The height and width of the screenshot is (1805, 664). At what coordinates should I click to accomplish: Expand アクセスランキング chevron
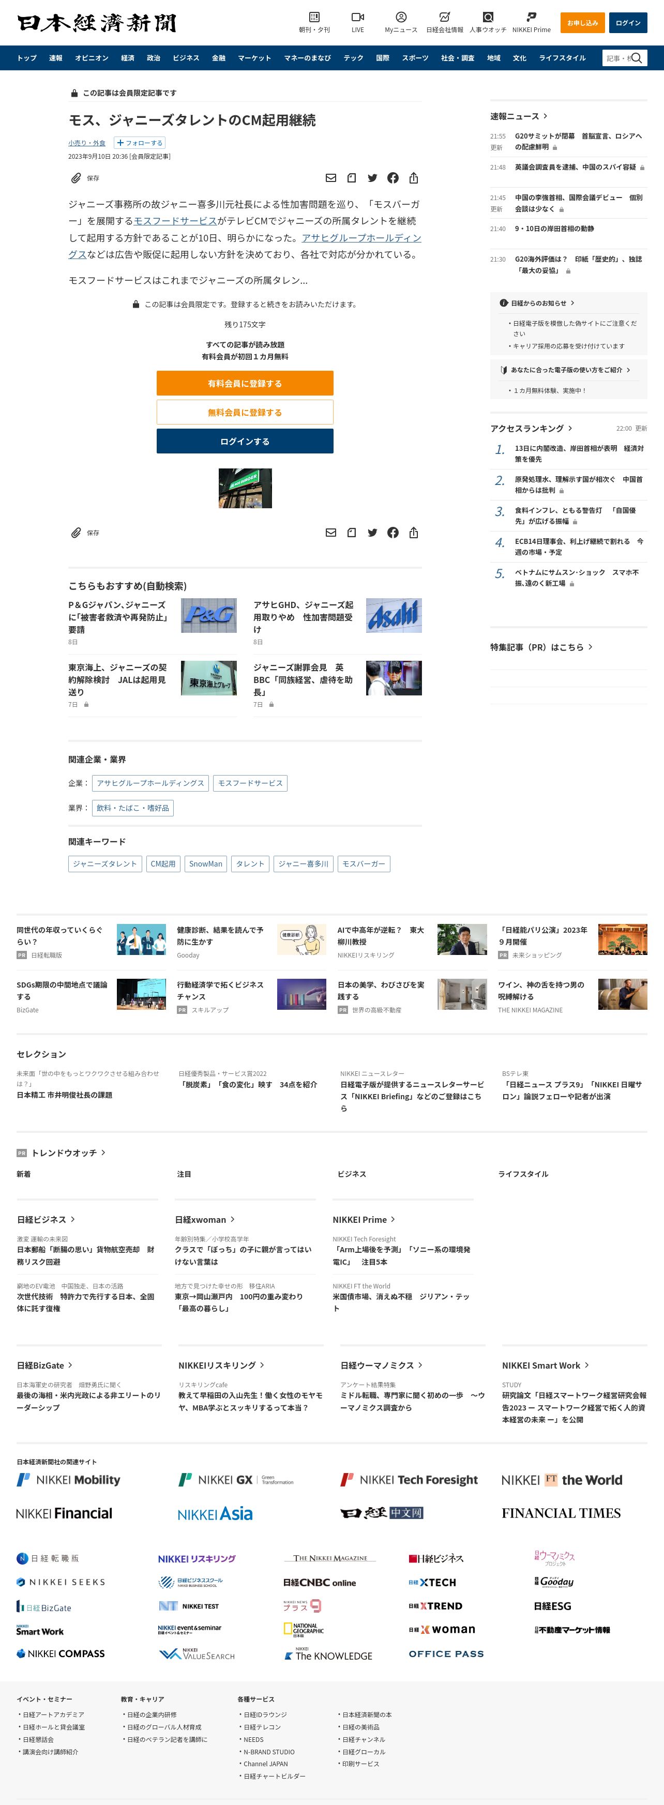tap(570, 428)
